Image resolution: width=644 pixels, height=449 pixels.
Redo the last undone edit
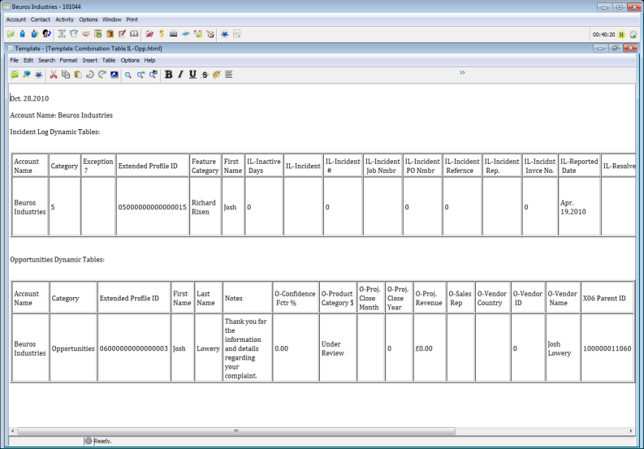coord(102,75)
